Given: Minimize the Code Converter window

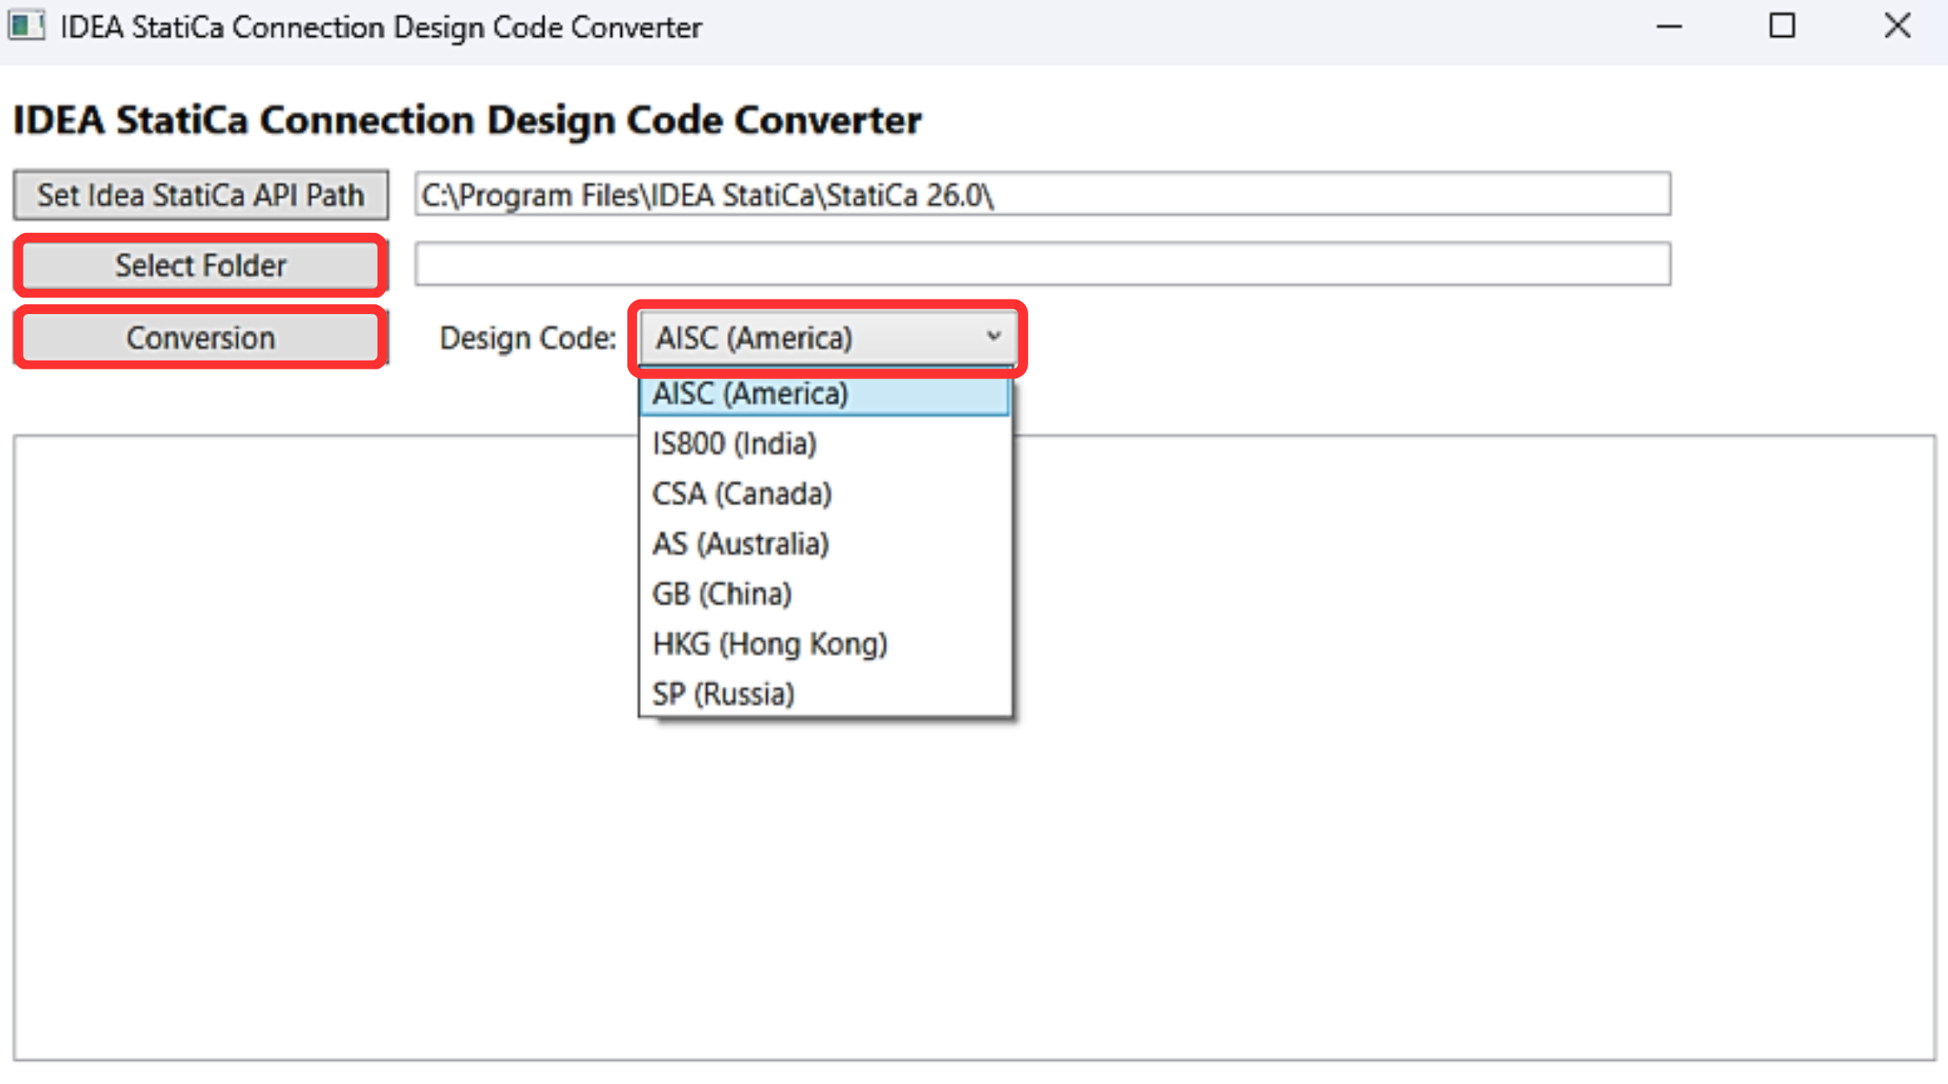Looking at the screenshot, I should click(x=1669, y=27).
